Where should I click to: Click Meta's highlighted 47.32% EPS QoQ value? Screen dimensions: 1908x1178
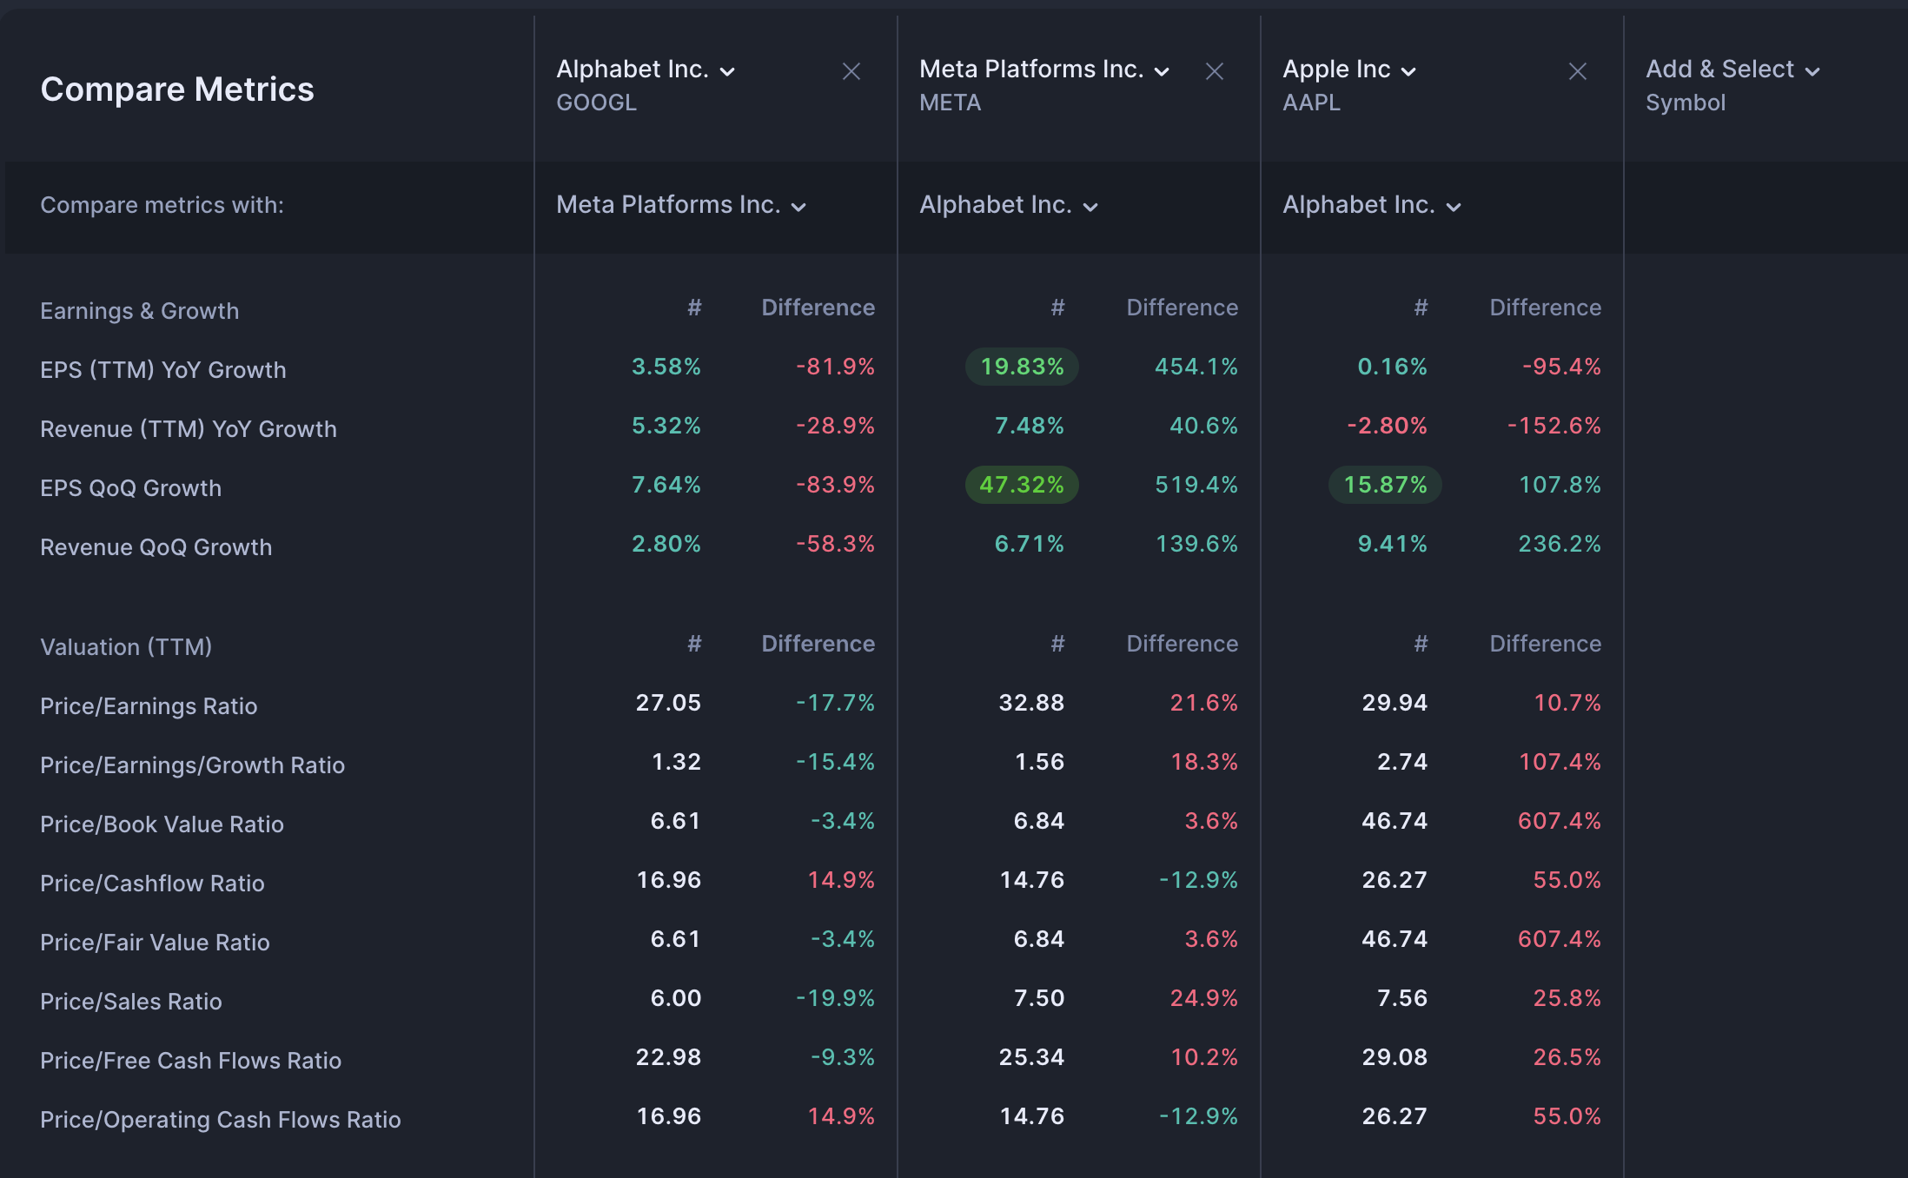tap(1022, 485)
